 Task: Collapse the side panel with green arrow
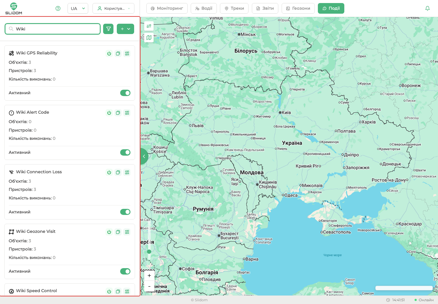coord(144,156)
